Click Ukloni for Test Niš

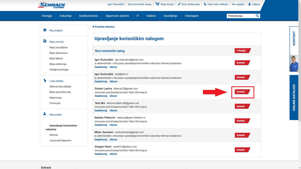[x=113, y=110]
